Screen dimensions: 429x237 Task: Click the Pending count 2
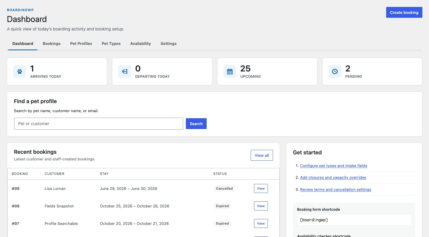click(x=348, y=68)
